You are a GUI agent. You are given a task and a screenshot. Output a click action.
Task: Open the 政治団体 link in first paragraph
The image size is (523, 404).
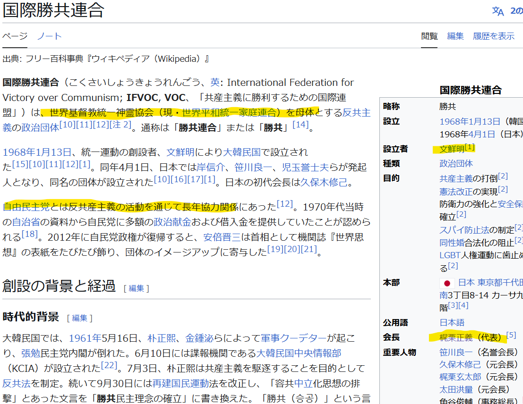click(x=40, y=128)
